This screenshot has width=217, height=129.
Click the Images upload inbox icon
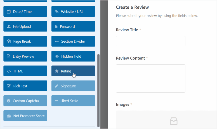pos(174,121)
